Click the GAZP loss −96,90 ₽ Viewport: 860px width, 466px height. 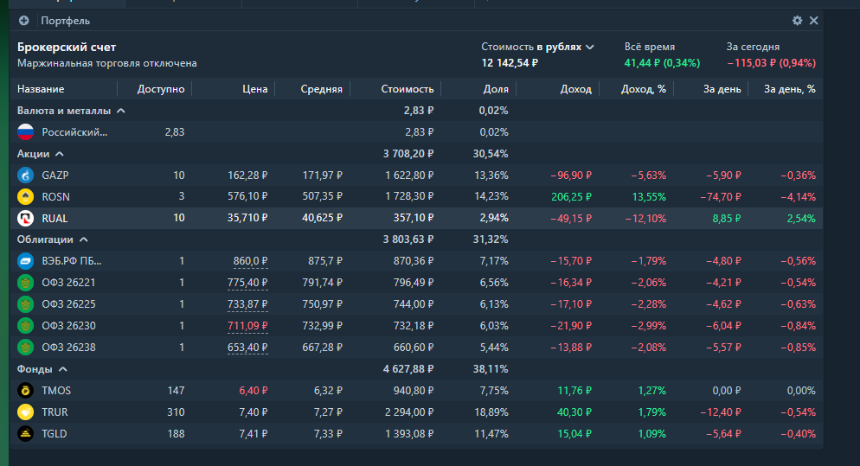572,176
